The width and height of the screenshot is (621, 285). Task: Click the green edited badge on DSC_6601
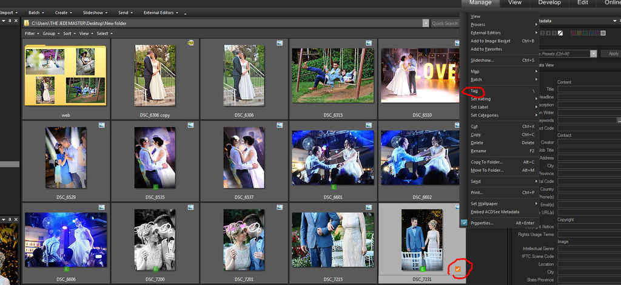pyautogui.click(x=334, y=187)
